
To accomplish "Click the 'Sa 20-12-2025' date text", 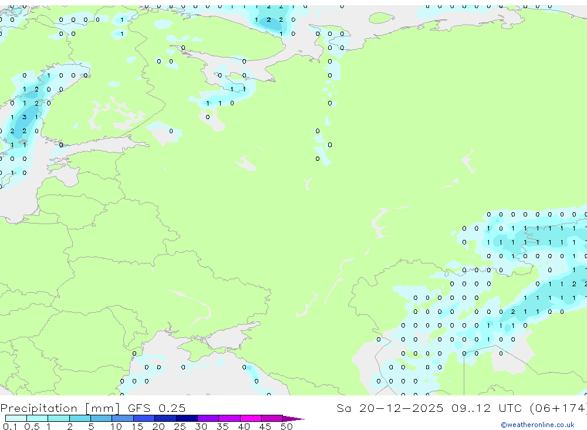I will [x=390, y=408].
